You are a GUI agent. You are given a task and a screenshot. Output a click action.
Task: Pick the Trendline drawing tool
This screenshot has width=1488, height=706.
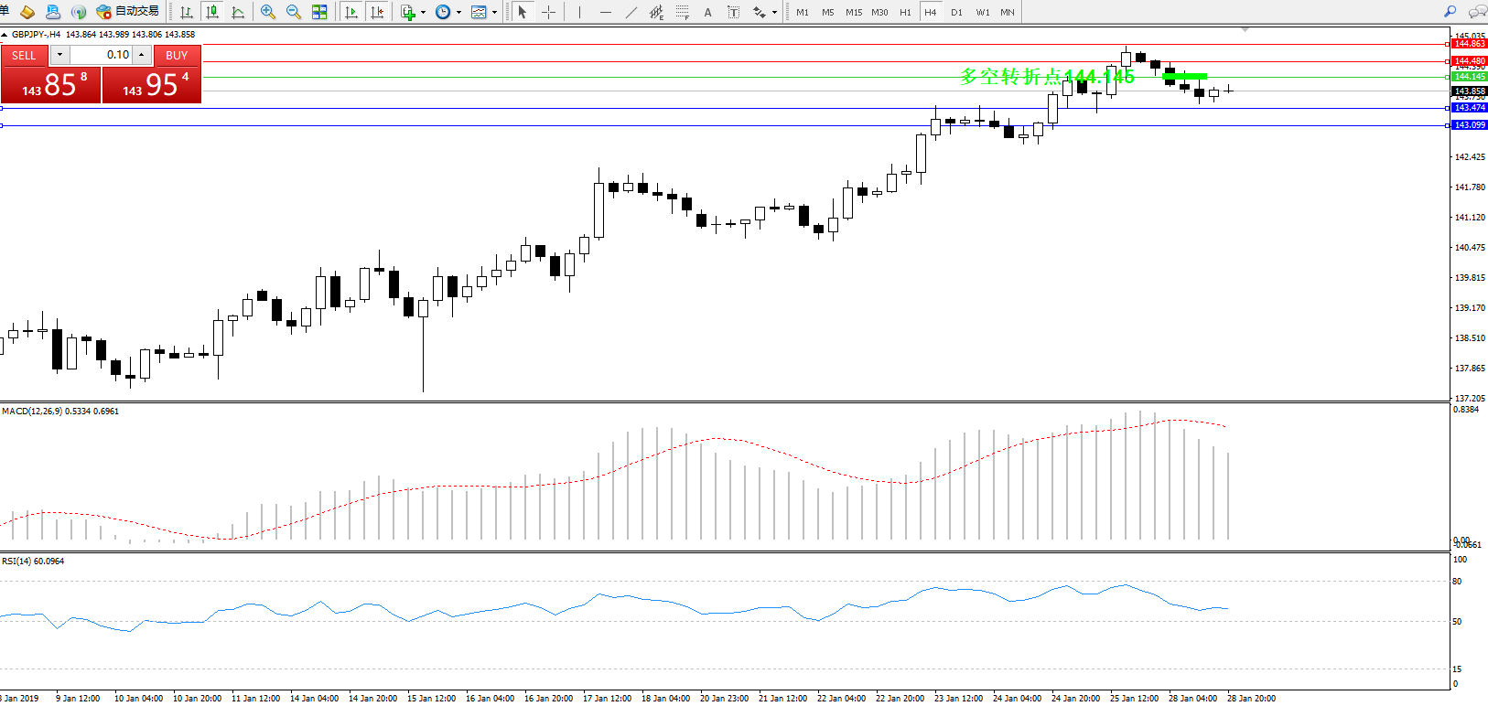631,12
